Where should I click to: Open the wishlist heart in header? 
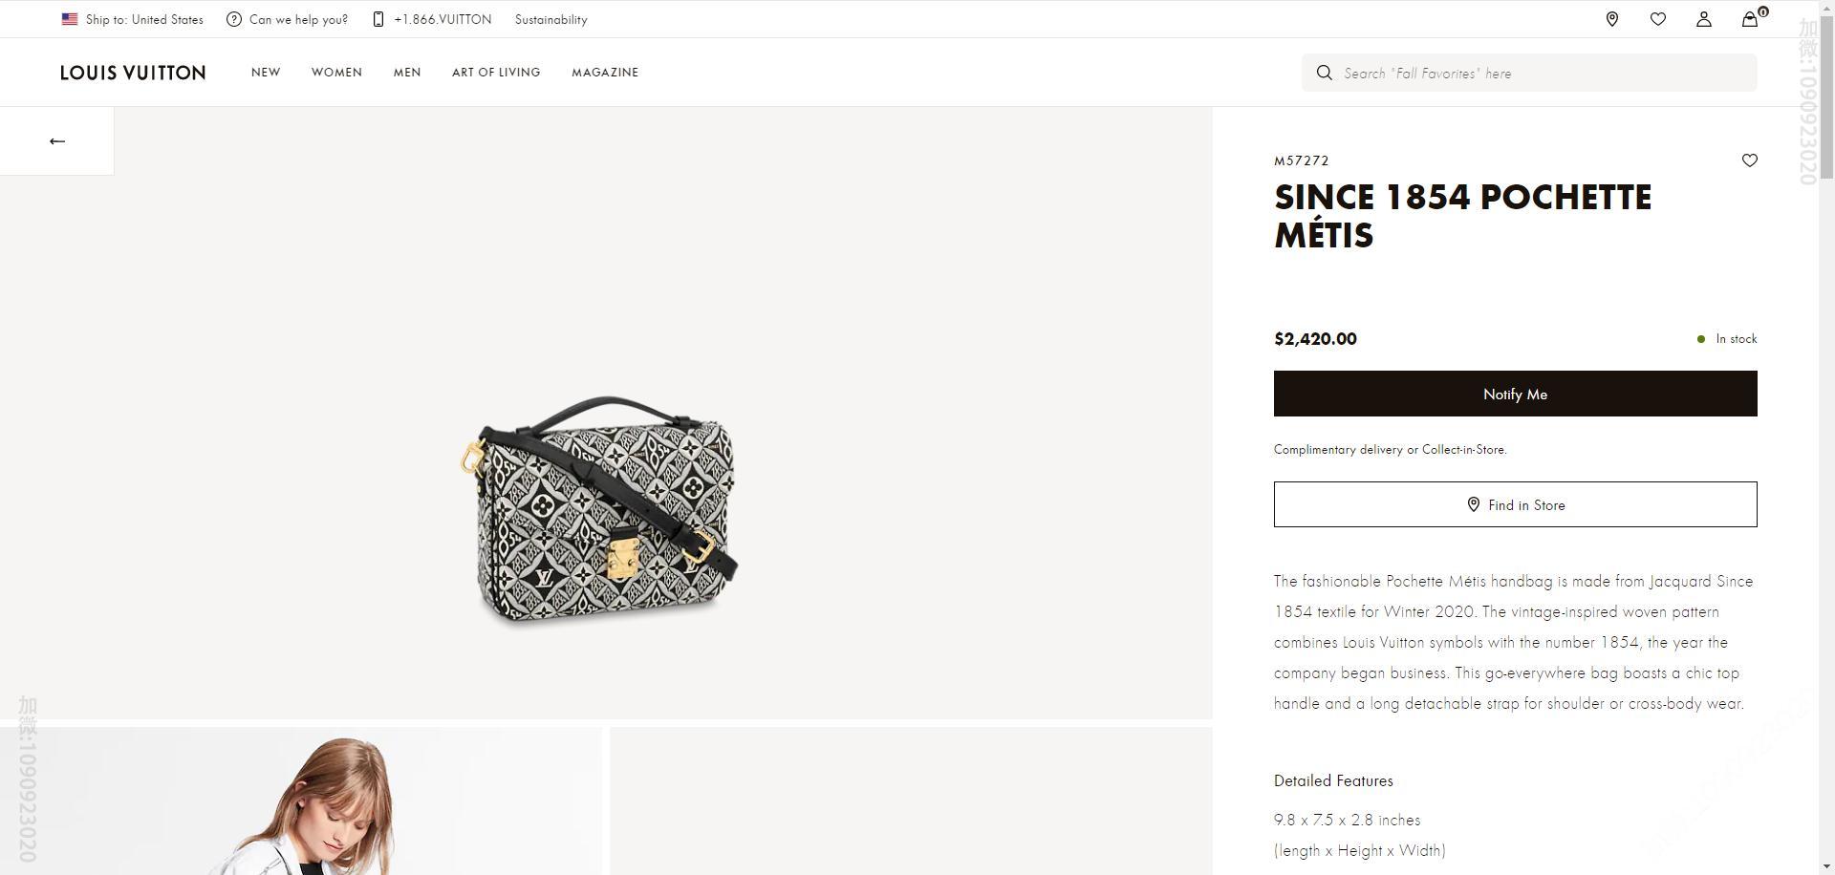pos(1658,19)
